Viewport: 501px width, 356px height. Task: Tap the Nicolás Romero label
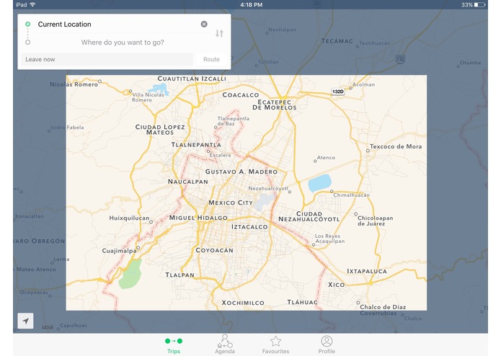[x=74, y=84]
